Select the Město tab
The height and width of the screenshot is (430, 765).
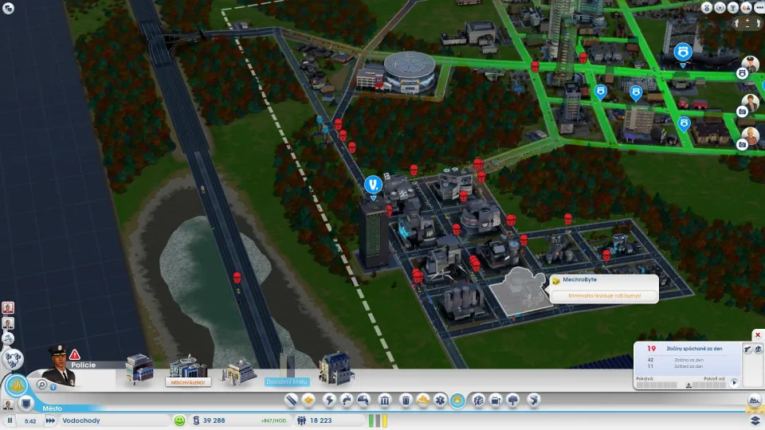pos(52,408)
